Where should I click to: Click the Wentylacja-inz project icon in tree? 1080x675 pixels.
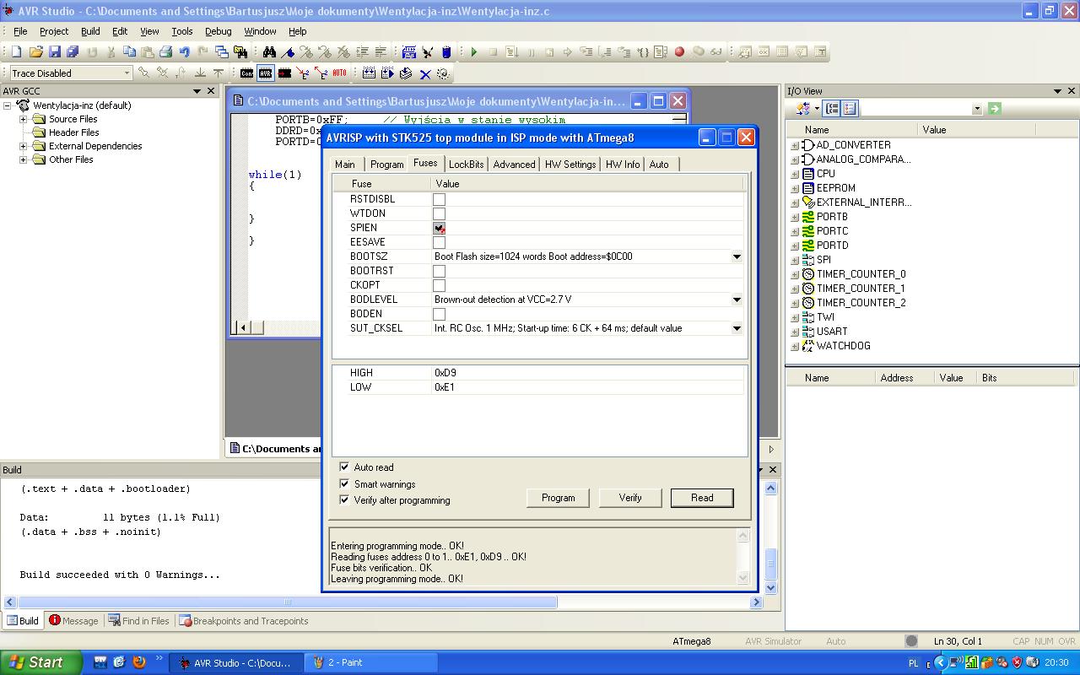pyautogui.click(x=24, y=105)
